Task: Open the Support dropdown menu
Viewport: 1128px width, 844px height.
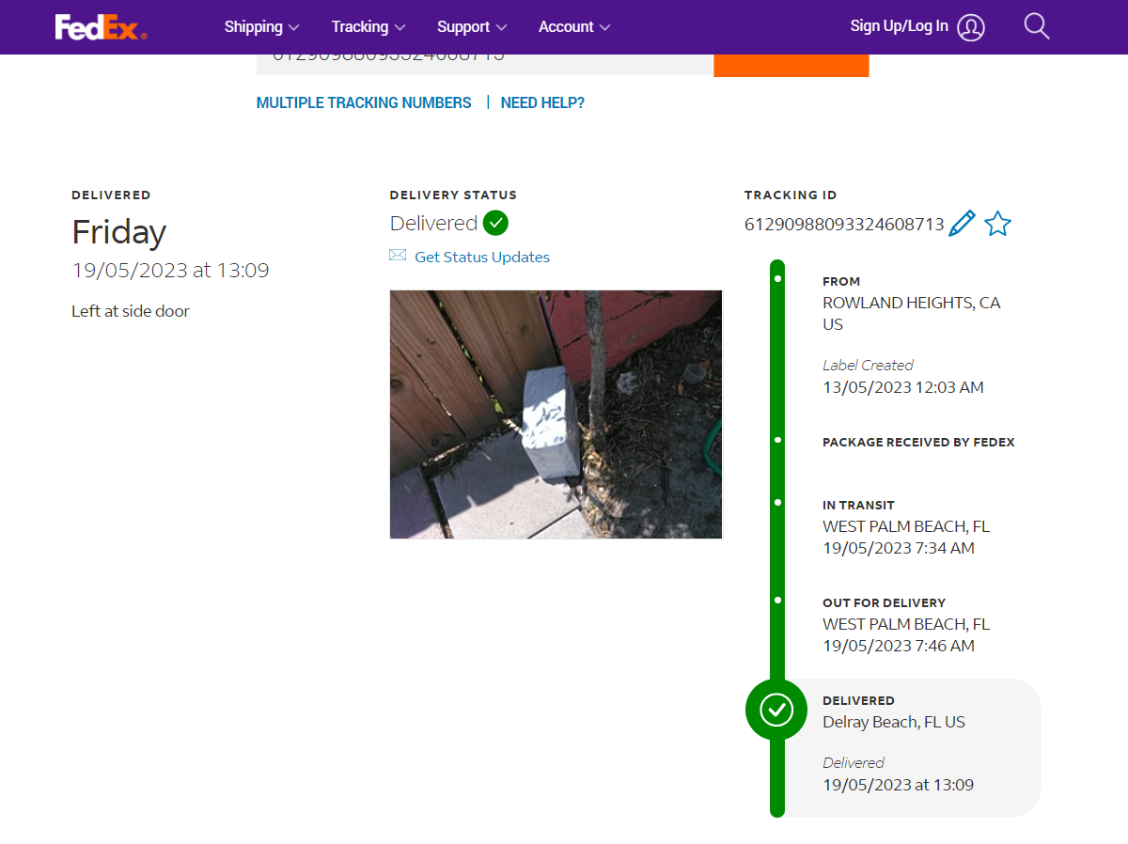Action: tap(472, 27)
